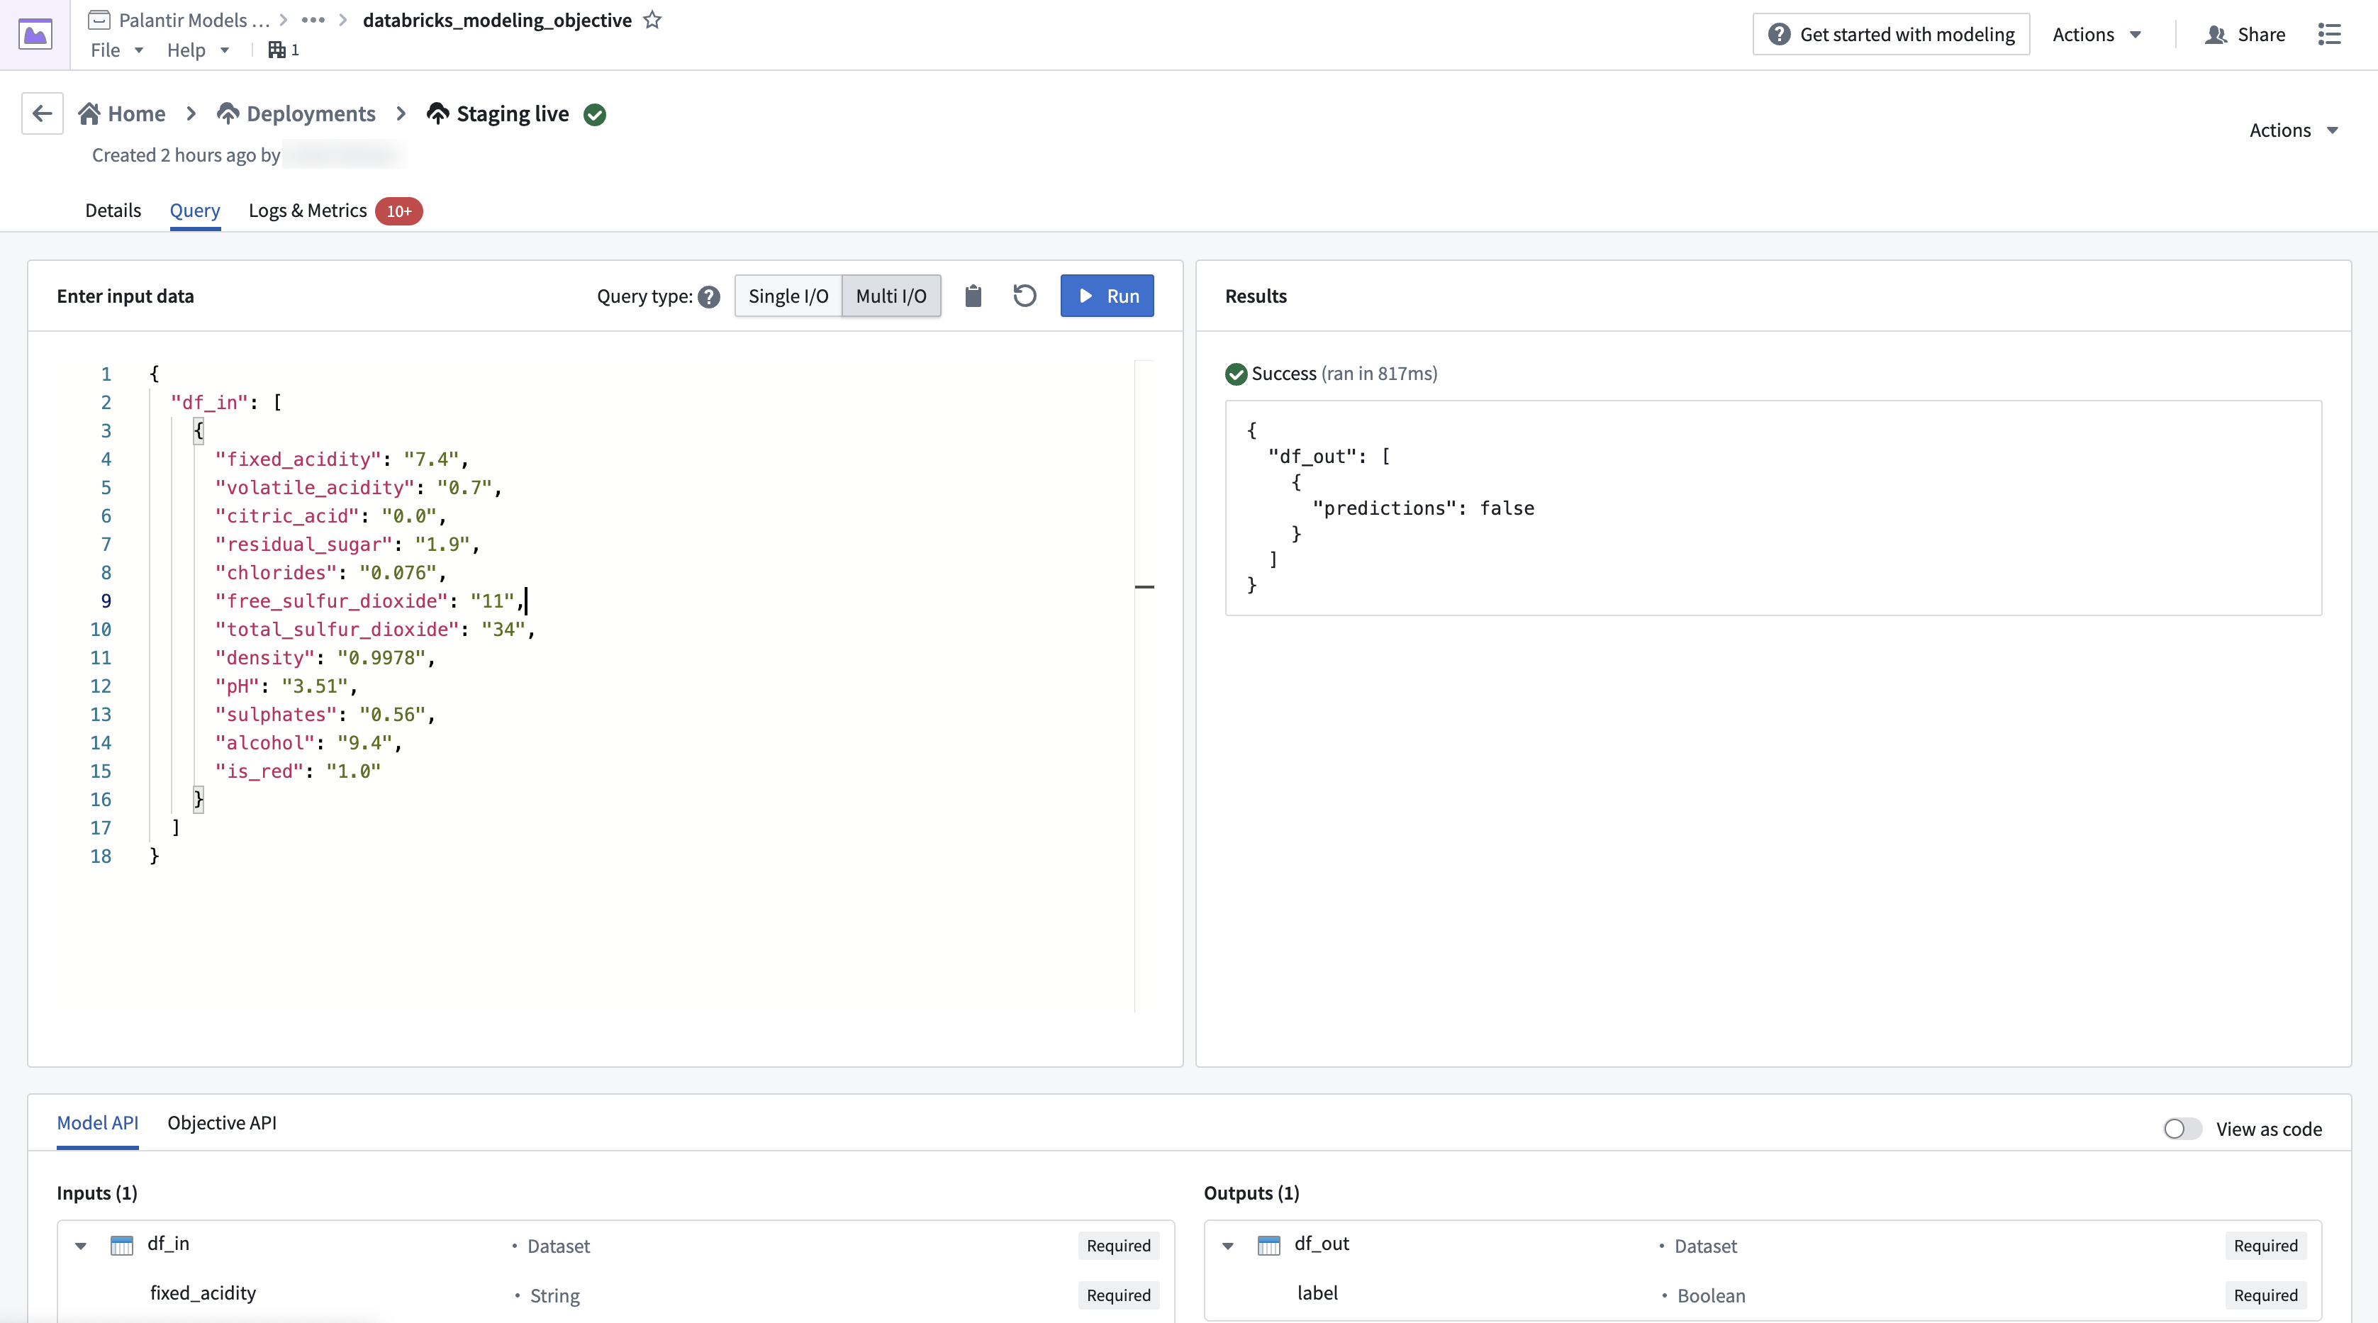Select the Single I/O query type
Viewport: 2378px width, 1323px height.
point(788,296)
